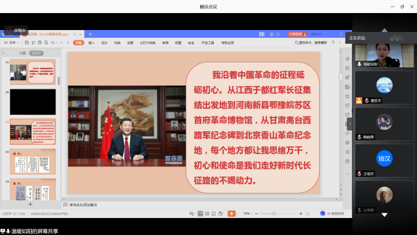Click the save icon in toolbar

click(x=27, y=42)
